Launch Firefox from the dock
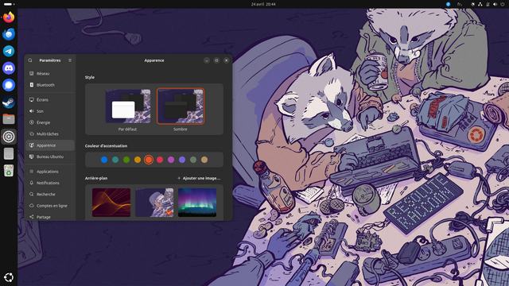This screenshot has width=509, height=286. tap(9, 17)
